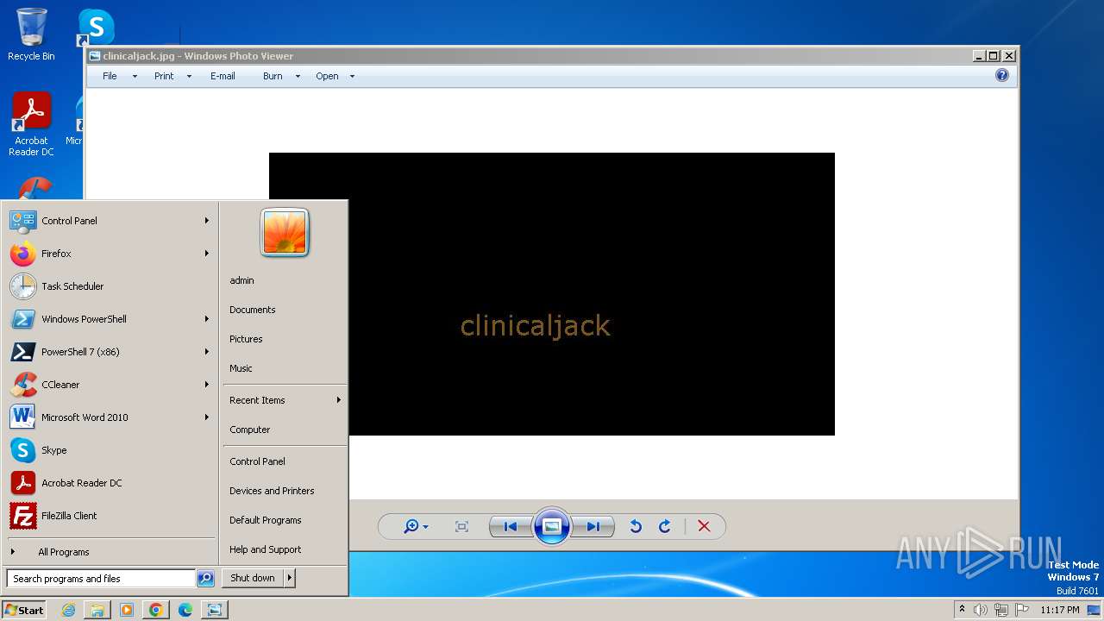Open Computer from the start menu

(x=250, y=430)
